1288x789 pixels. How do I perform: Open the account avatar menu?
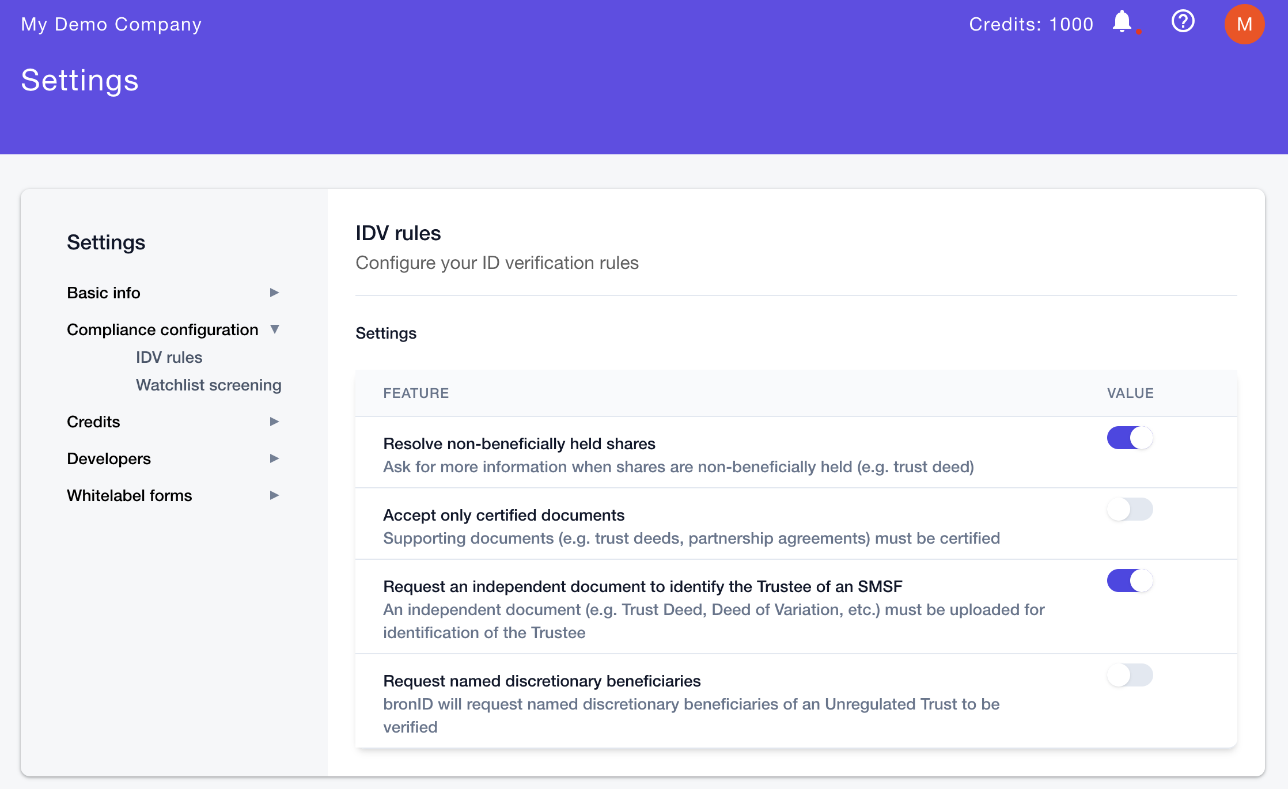pos(1244,24)
